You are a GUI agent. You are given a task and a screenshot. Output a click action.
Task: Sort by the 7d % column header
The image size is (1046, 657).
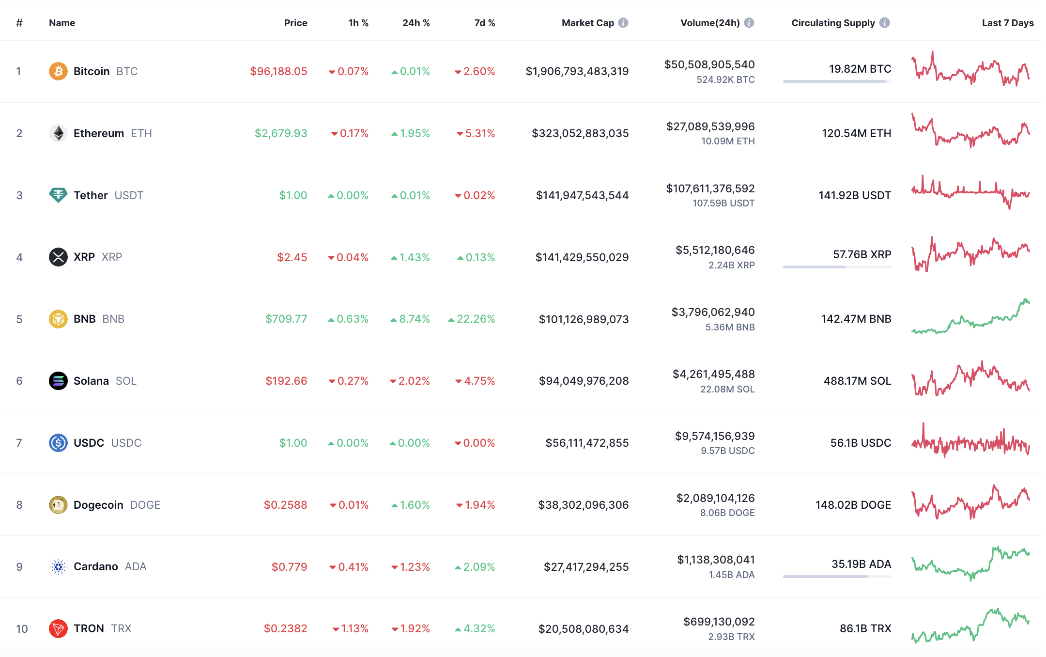click(484, 23)
